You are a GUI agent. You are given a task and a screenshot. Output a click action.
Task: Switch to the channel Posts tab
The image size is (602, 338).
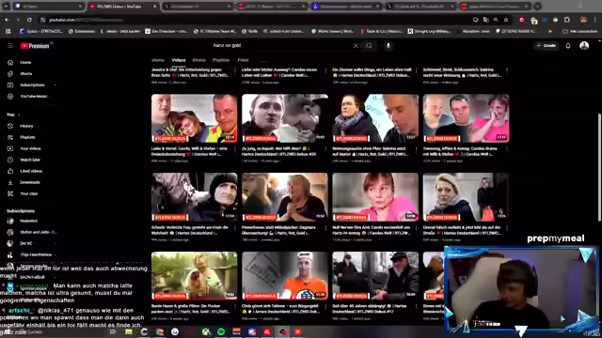coord(243,60)
